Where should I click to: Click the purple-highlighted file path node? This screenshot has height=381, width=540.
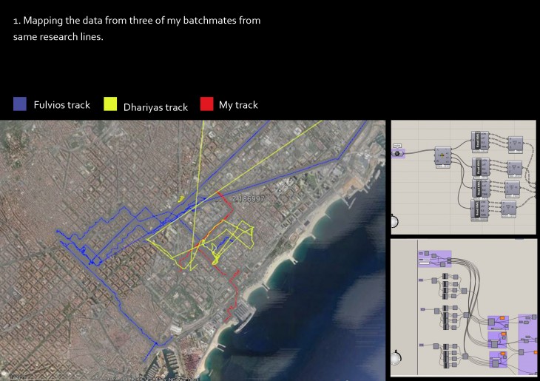pos(399,153)
